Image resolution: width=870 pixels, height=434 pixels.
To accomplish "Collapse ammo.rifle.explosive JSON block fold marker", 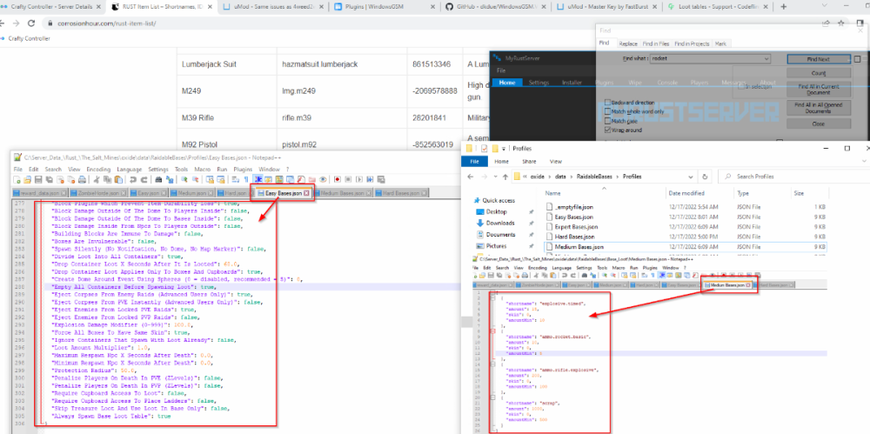I will pyautogui.click(x=492, y=364).
